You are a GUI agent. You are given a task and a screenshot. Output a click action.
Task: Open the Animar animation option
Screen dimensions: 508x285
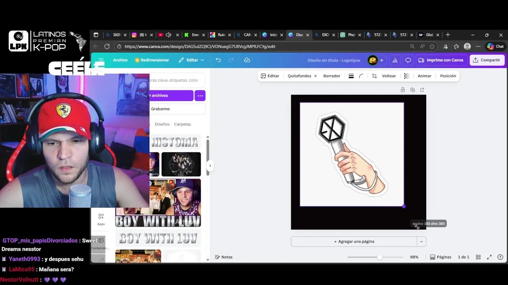[424, 76]
